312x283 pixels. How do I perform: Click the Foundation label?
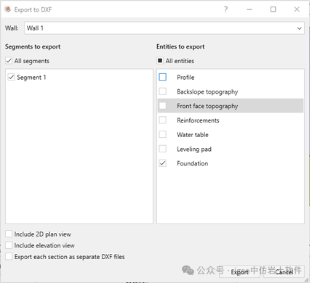(193, 163)
